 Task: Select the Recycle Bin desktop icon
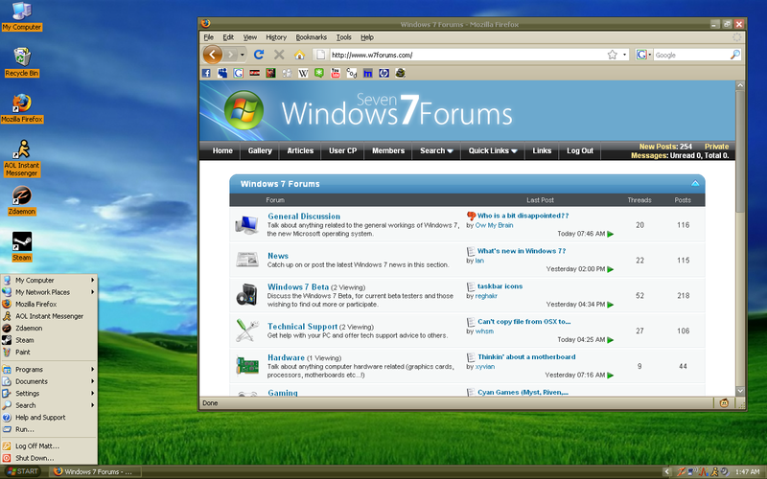[x=22, y=62]
